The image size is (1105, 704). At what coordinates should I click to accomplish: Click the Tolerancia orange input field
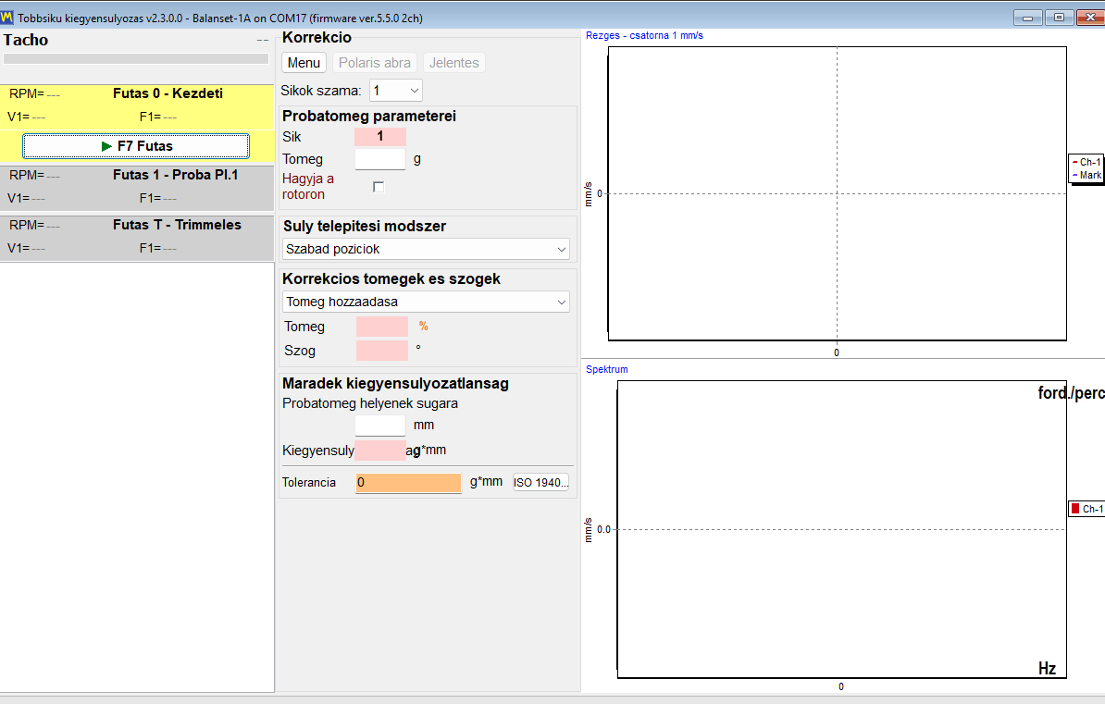point(408,483)
